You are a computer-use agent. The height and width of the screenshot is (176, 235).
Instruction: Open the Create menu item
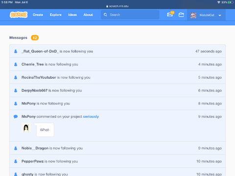click(x=38, y=15)
